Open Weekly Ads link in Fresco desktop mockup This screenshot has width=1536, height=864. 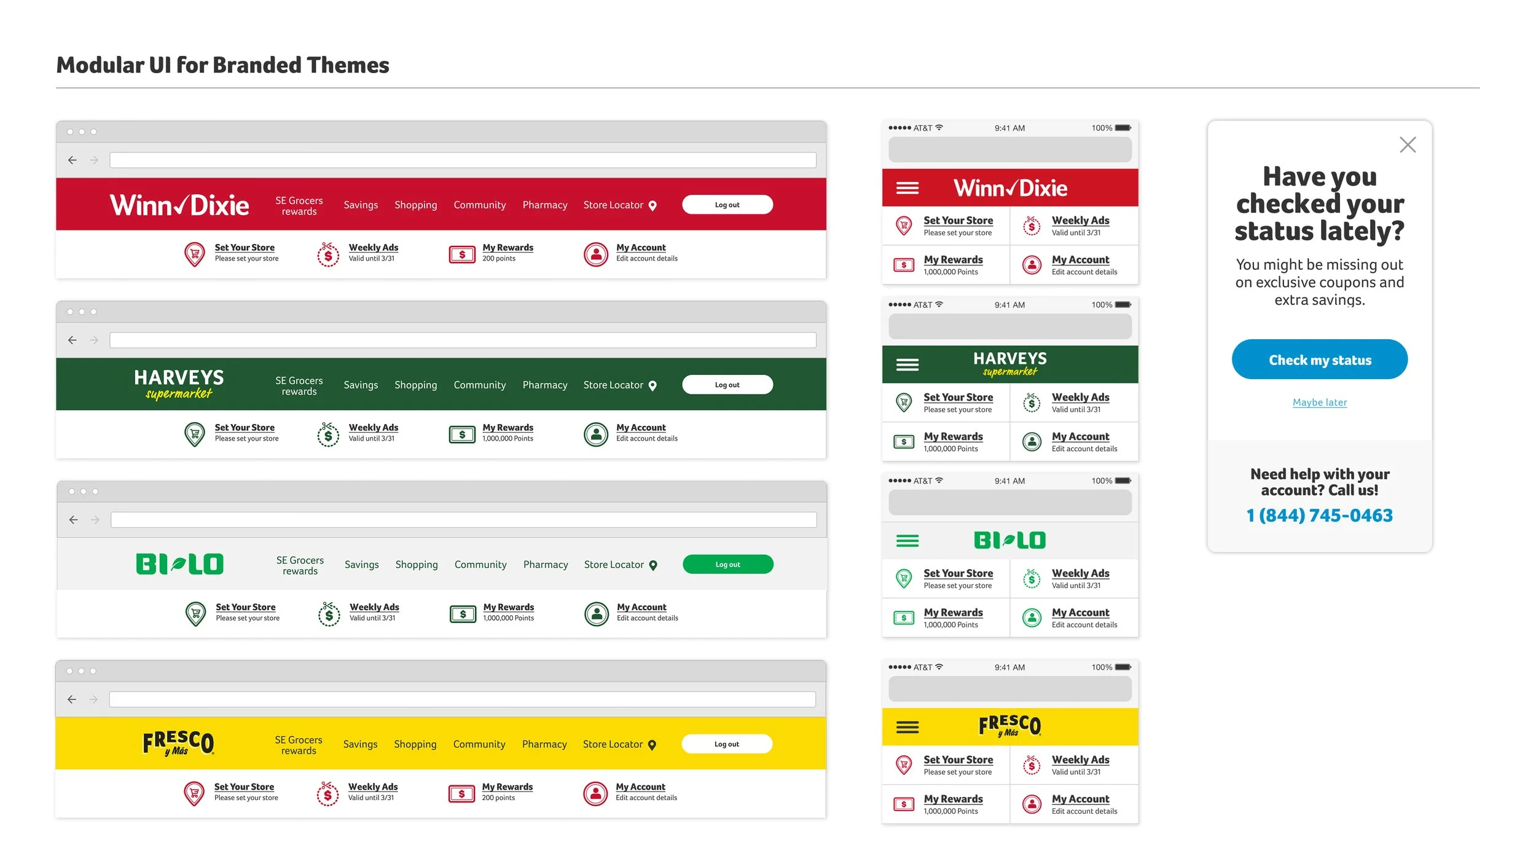[x=373, y=787]
